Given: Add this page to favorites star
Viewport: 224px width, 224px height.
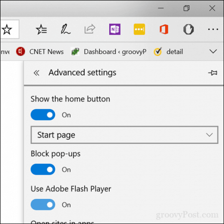Looking at the screenshot, I should (7, 29).
